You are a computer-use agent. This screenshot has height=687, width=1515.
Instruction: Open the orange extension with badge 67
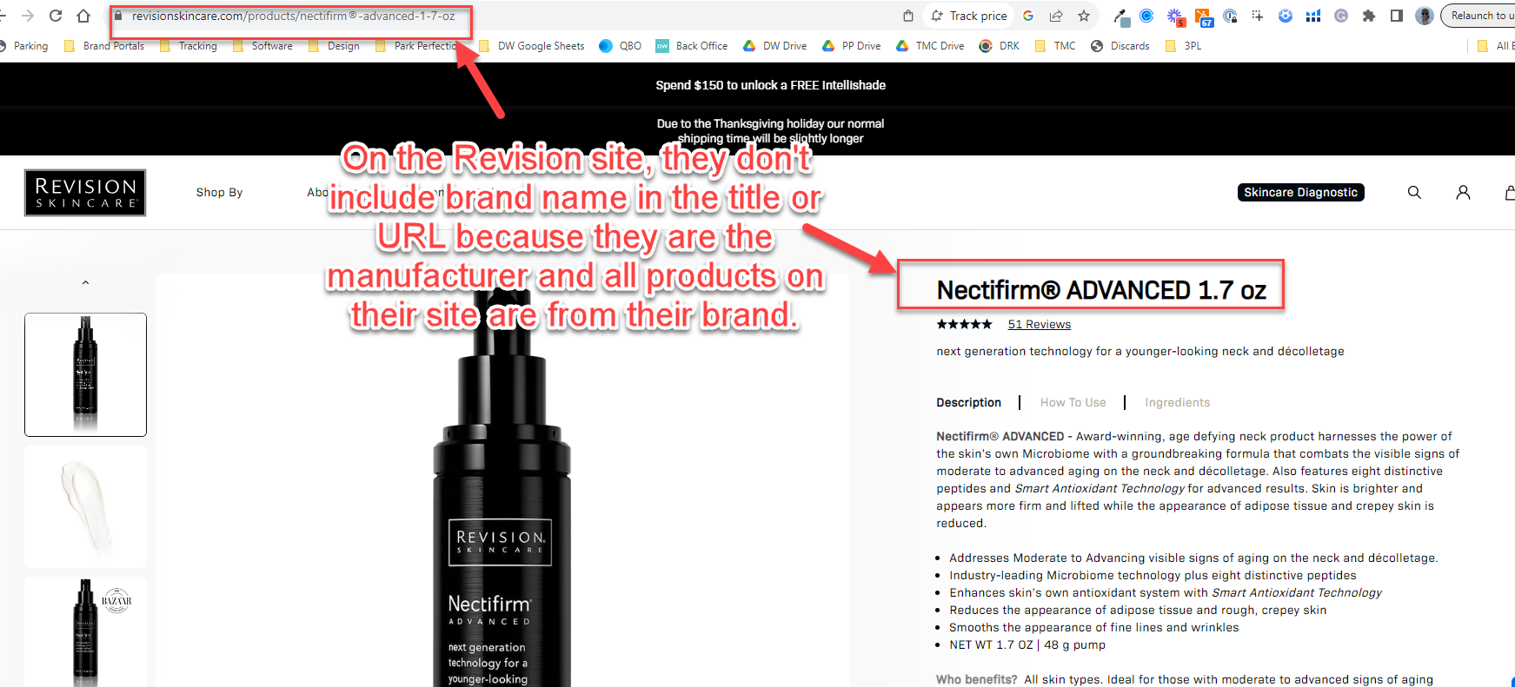tap(1204, 17)
